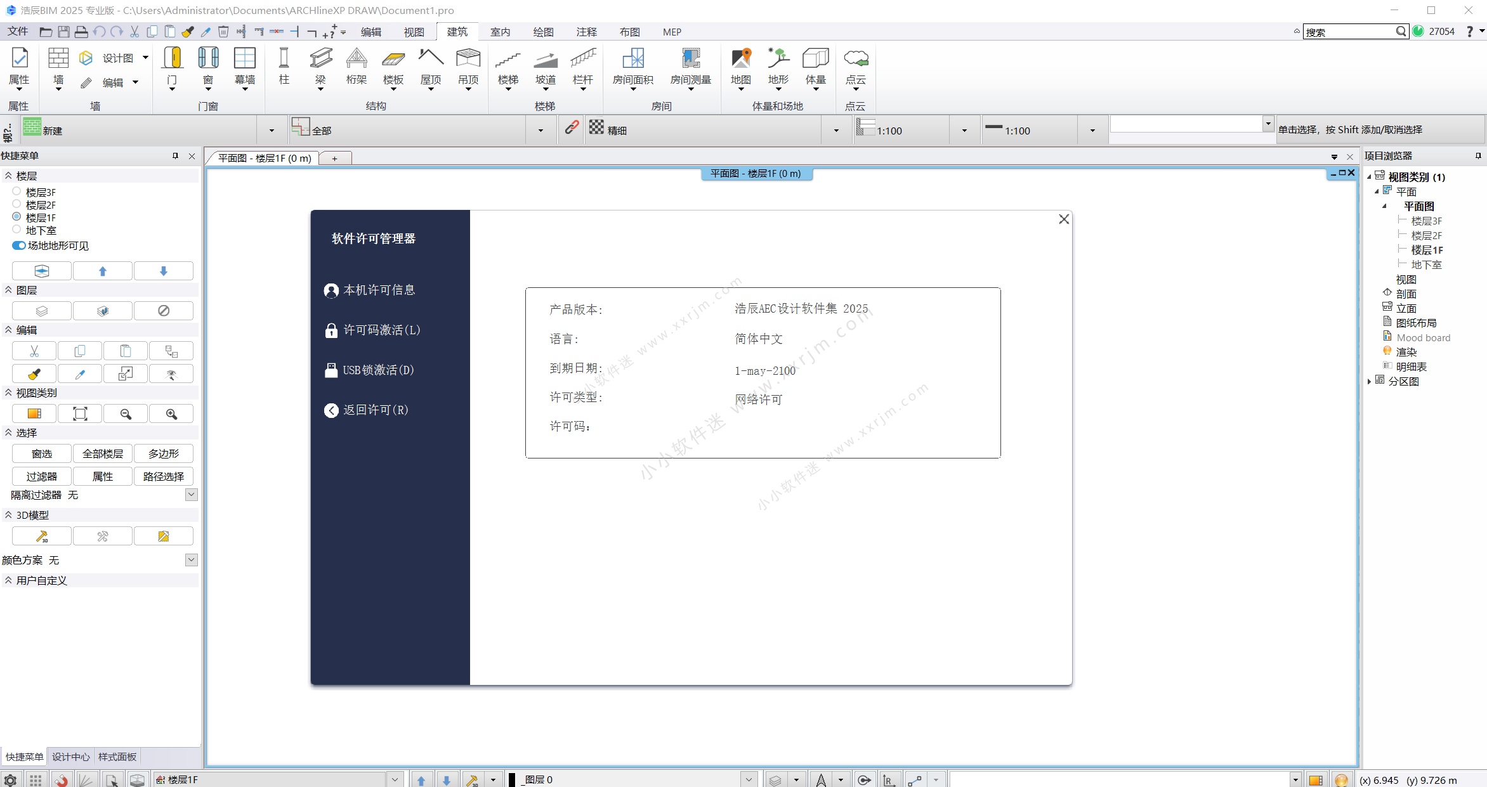
Task: Switch to the 室内 ribbon tab
Action: [501, 32]
